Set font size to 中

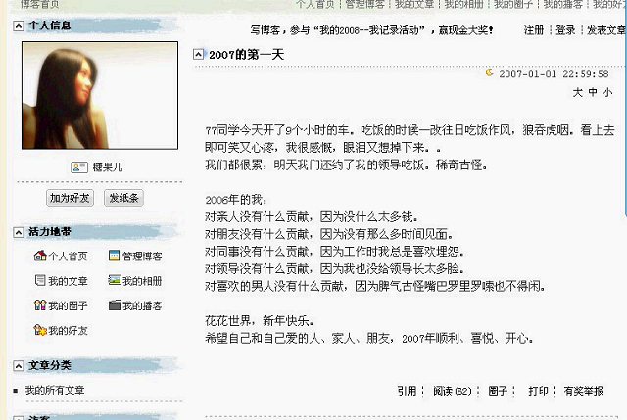593,93
